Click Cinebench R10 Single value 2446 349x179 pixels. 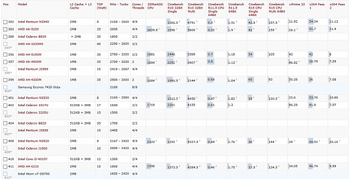pos(171,54)
